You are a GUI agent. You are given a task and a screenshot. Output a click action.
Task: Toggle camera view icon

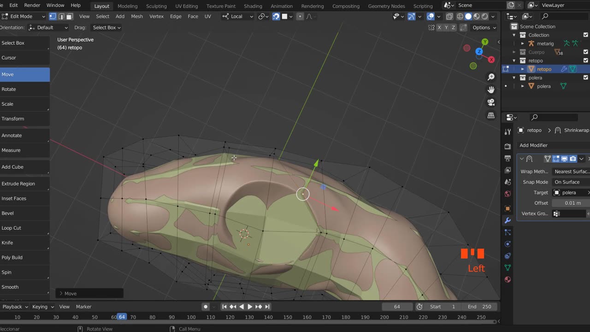[x=491, y=102]
